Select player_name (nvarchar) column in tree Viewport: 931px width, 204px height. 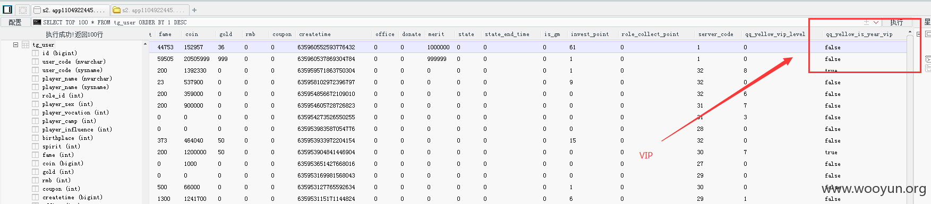[77, 78]
